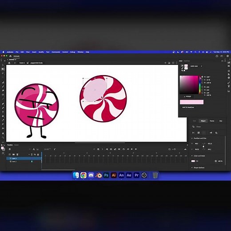Select the second layer row in timeline
This screenshot has height=231, width=231.
pos(24,161)
